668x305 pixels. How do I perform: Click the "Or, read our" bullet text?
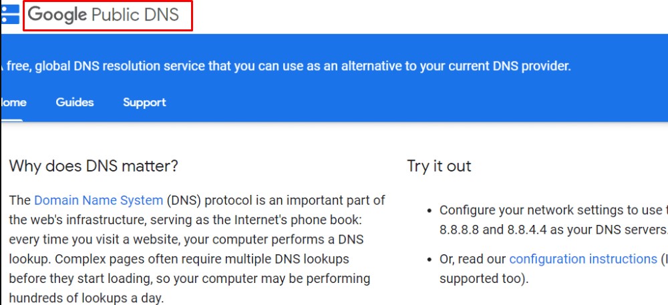472,259
